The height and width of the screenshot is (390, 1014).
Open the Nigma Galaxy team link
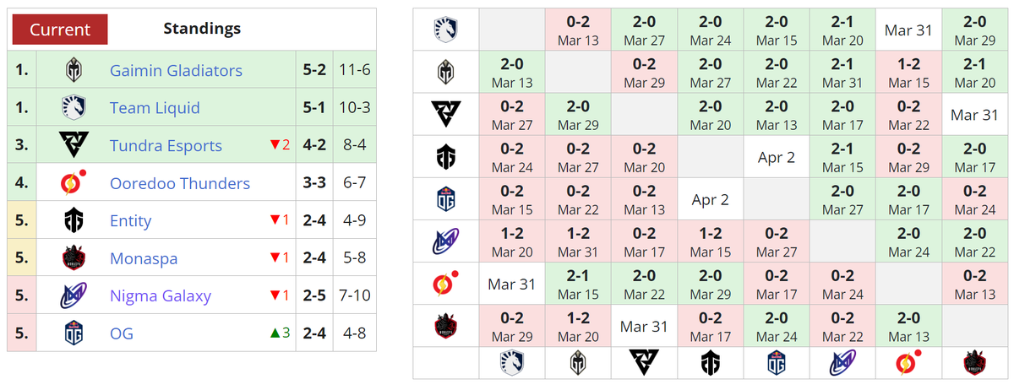(x=161, y=295)
